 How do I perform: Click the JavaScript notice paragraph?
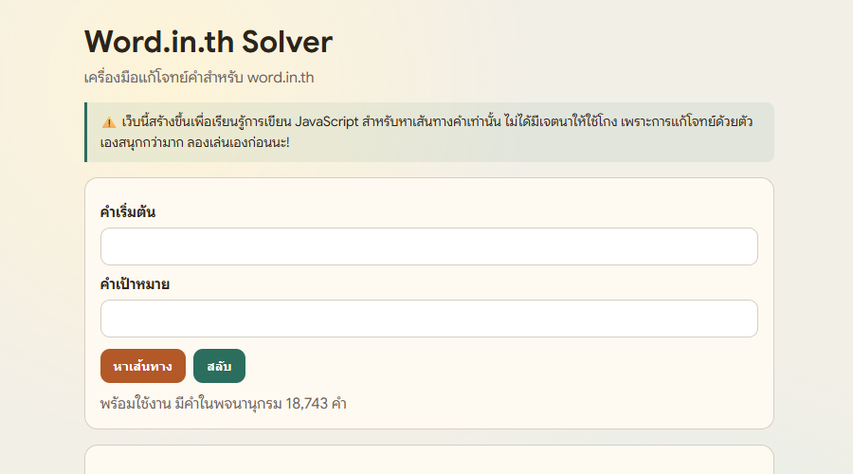coord(427,132)
